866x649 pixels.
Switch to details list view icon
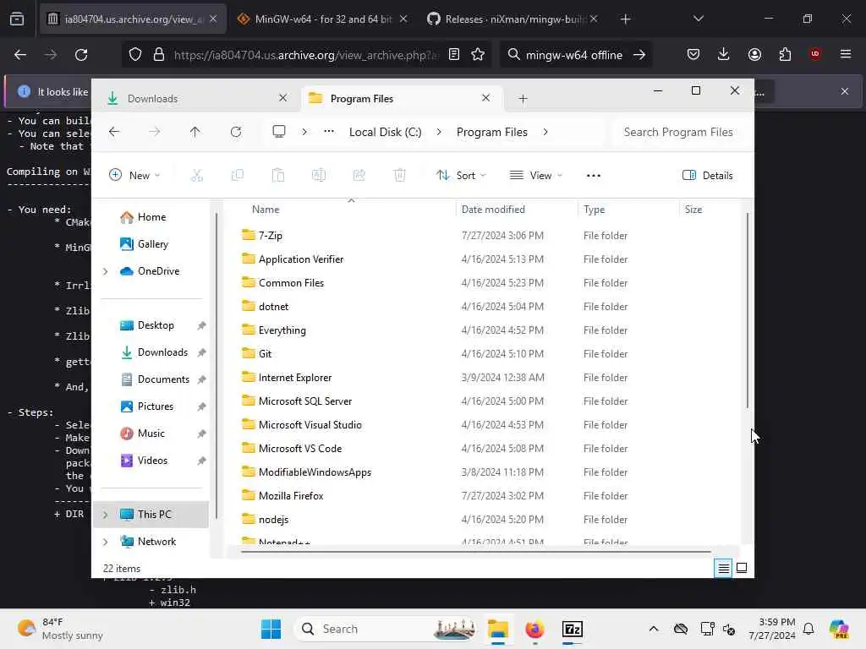[723, 568]
